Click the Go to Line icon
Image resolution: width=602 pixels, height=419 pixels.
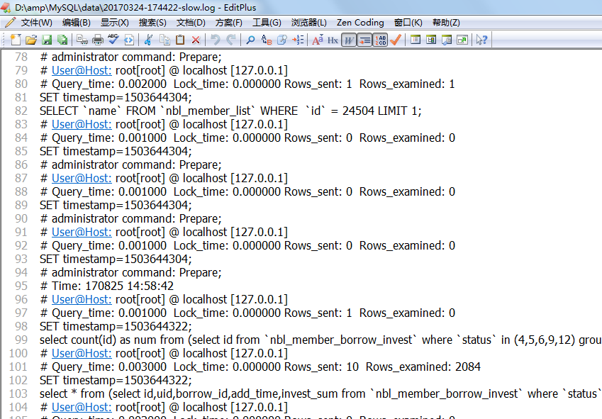[x=298, y=40]
